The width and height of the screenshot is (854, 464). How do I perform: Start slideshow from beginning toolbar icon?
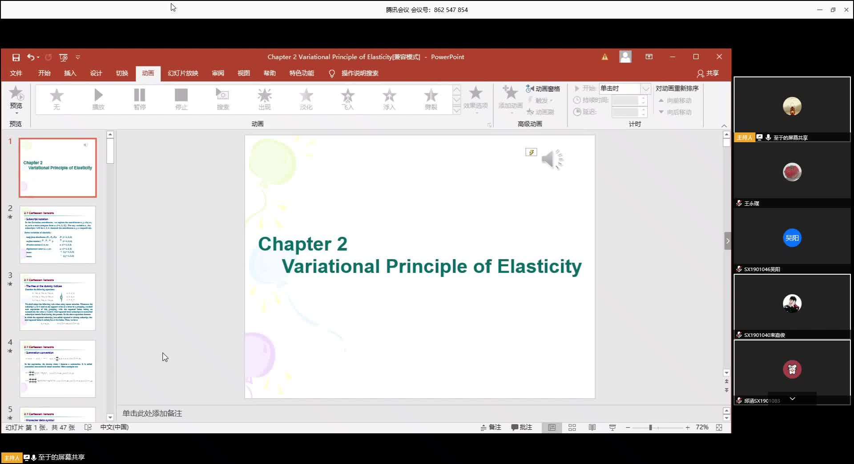point(63,57)
